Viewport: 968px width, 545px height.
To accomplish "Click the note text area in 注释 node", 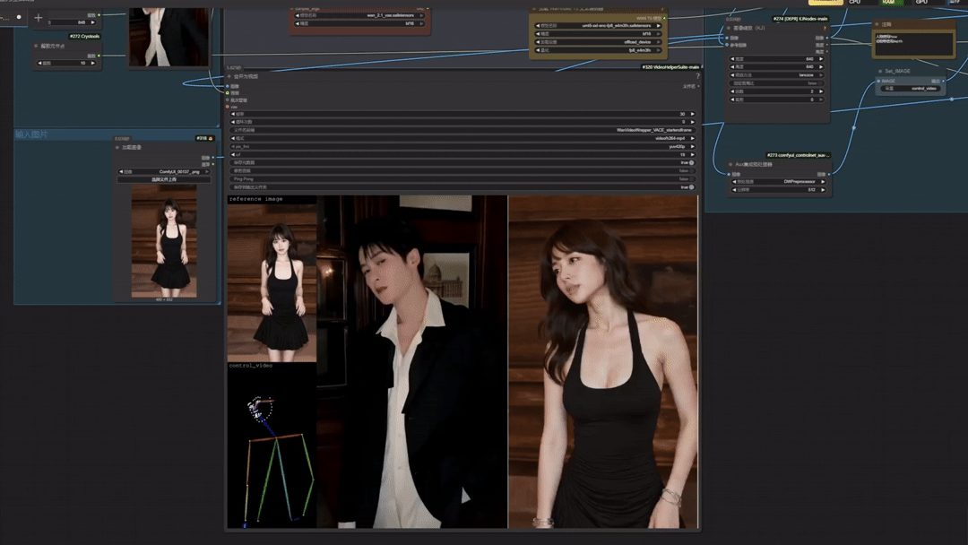I will 913,44.
